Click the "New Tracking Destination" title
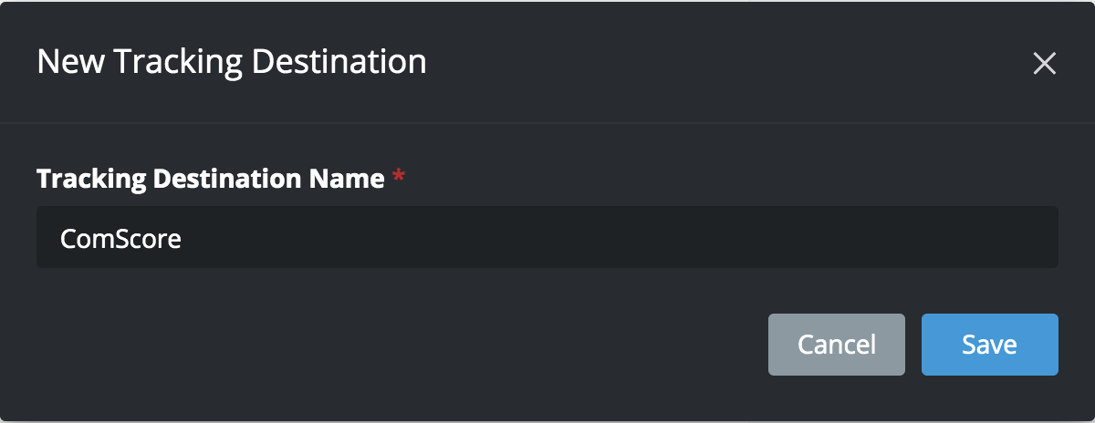 [231, 62]
